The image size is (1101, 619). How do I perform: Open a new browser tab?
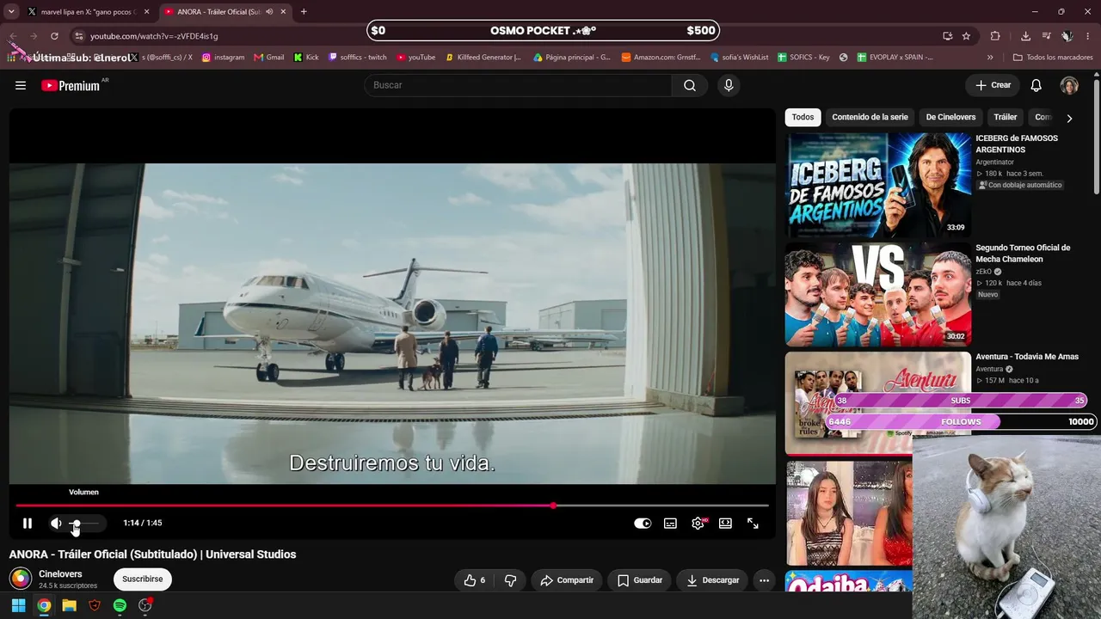tap(304, 12)
